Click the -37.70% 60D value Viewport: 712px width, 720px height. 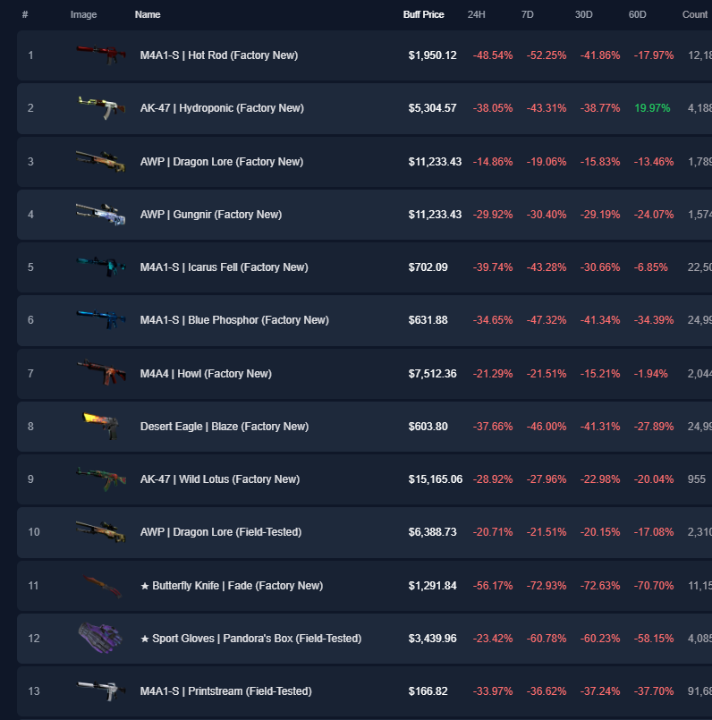(x=654, y=691)
